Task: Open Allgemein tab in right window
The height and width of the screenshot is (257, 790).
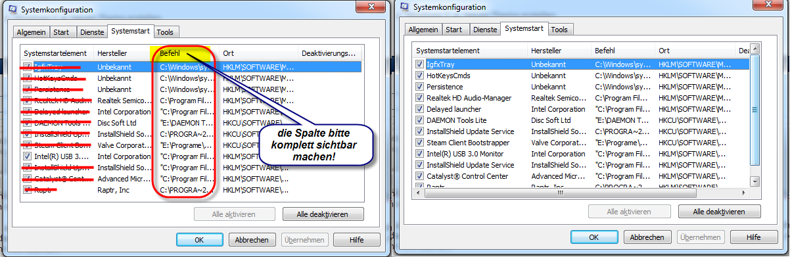Action: coord(423,30)
